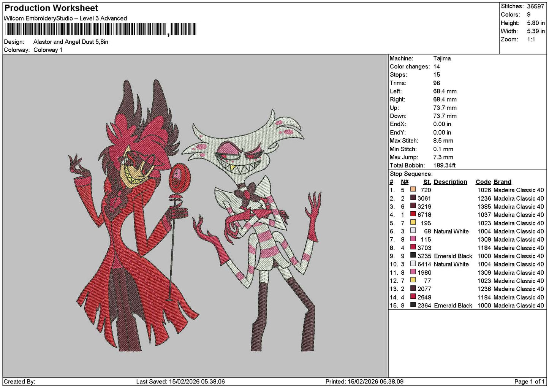
Task: Click the white swatch beside 6414 stitches
Action: (413, 263)
